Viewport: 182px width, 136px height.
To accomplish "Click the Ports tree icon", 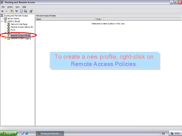I will tap(9, 30).
